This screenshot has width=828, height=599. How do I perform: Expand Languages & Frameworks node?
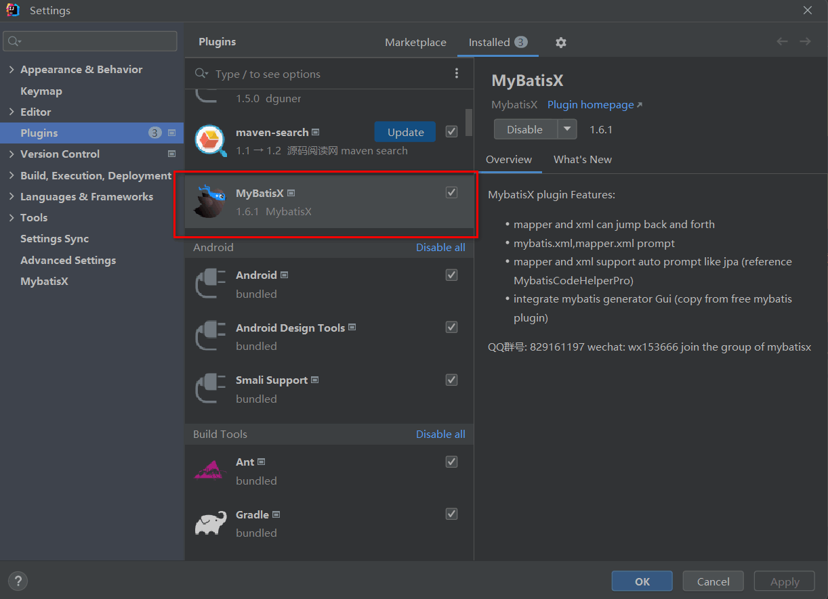click(x=12, y=196)
